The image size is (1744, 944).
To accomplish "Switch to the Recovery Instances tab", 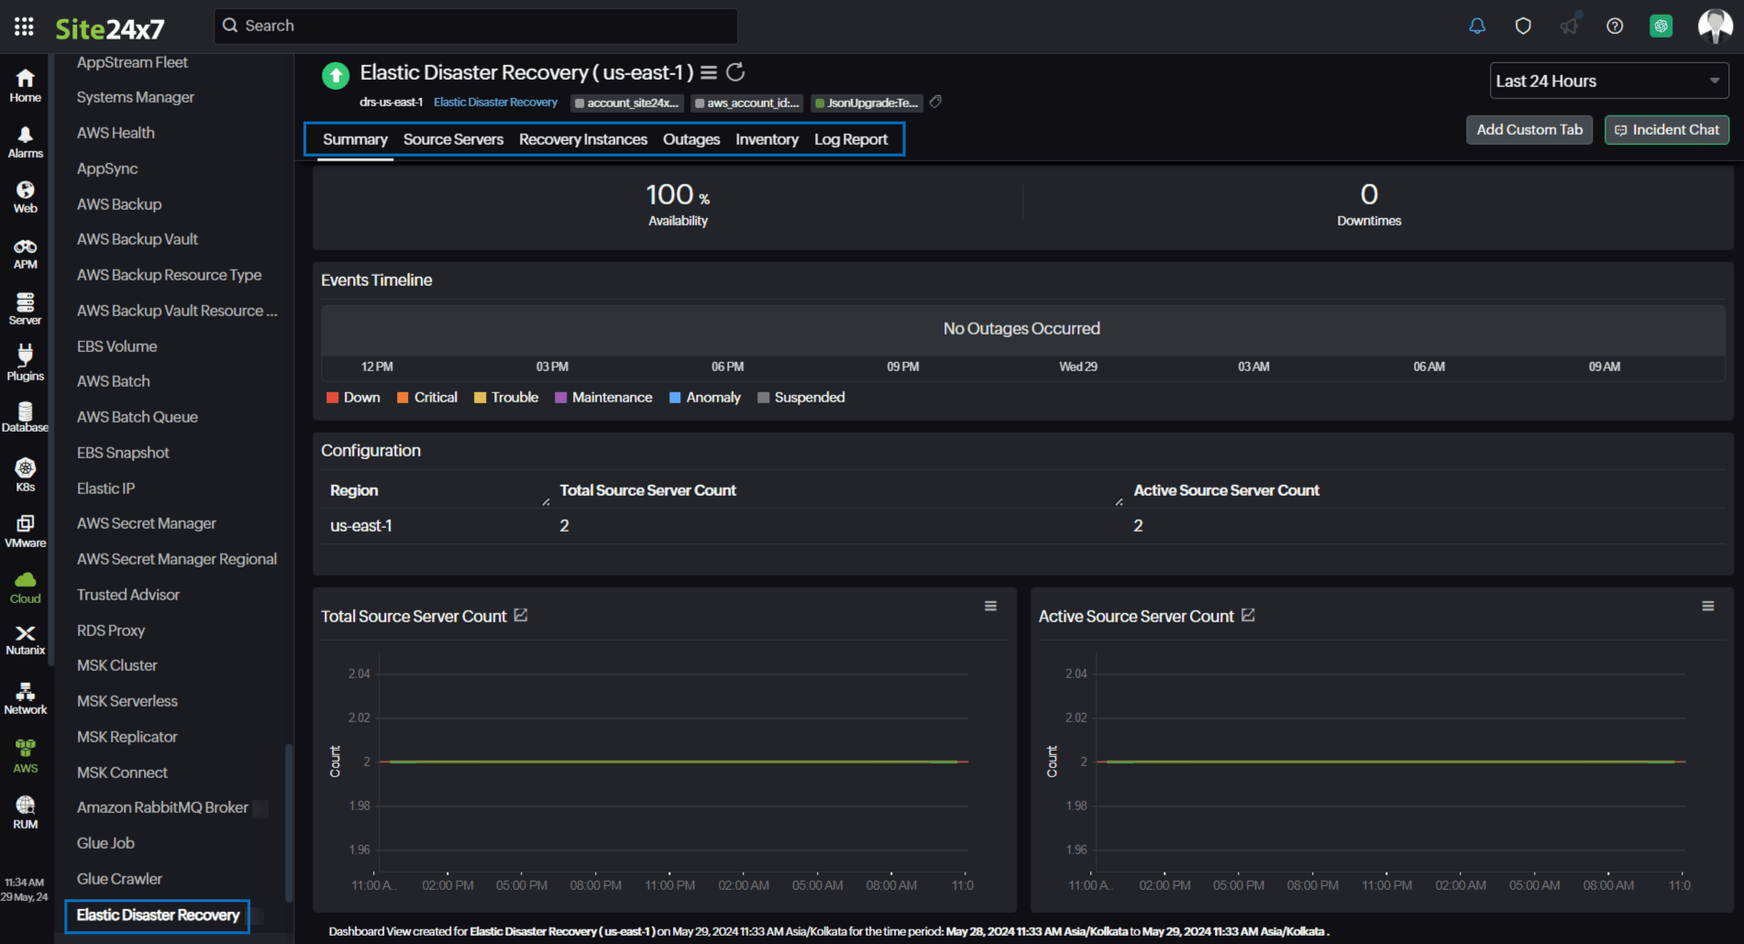I will click(x=583, y=139).
